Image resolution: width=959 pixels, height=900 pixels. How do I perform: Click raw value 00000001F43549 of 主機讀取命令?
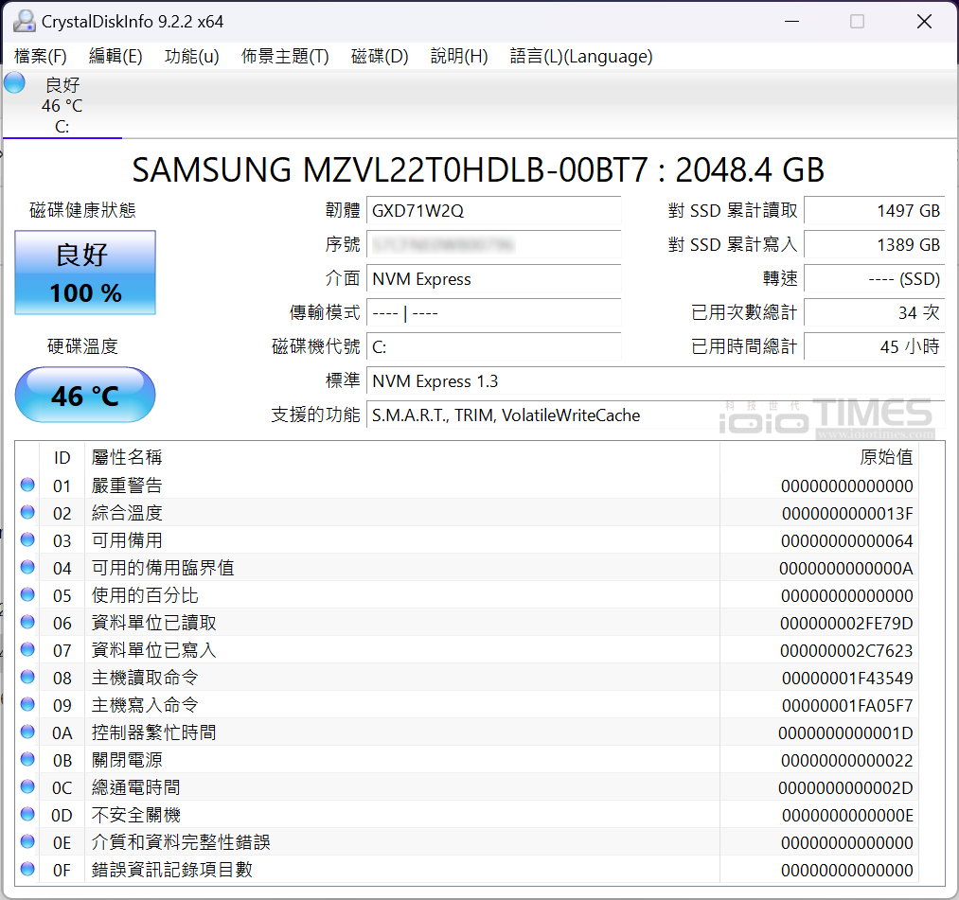pos(847,678)
